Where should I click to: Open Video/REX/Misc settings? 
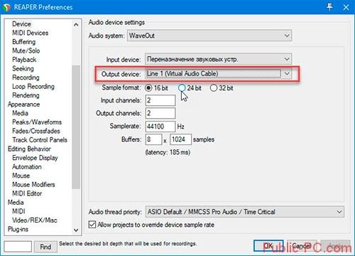click(x=35, y=220)
